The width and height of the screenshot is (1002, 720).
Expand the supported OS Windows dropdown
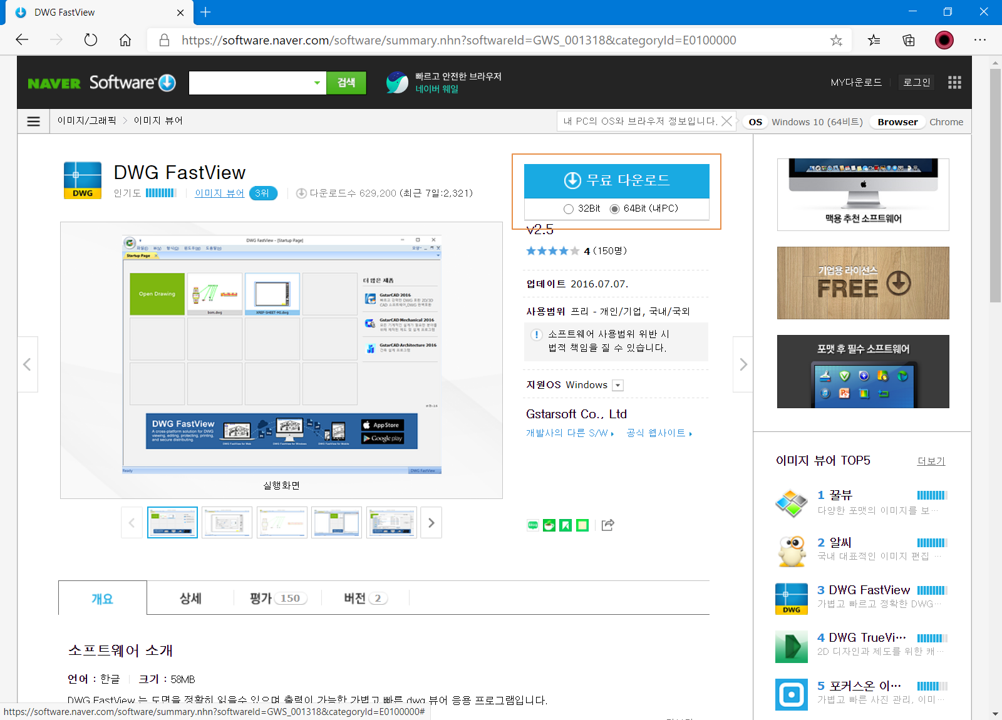click(x=617, y=385)
